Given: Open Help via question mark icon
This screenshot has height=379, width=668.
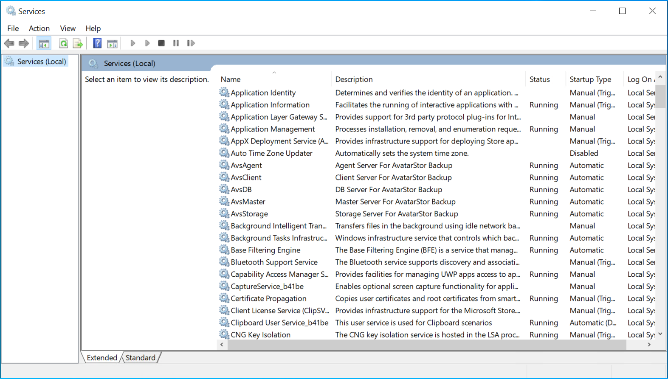Looking at the screenshot, I should click(x=97, y=43).
